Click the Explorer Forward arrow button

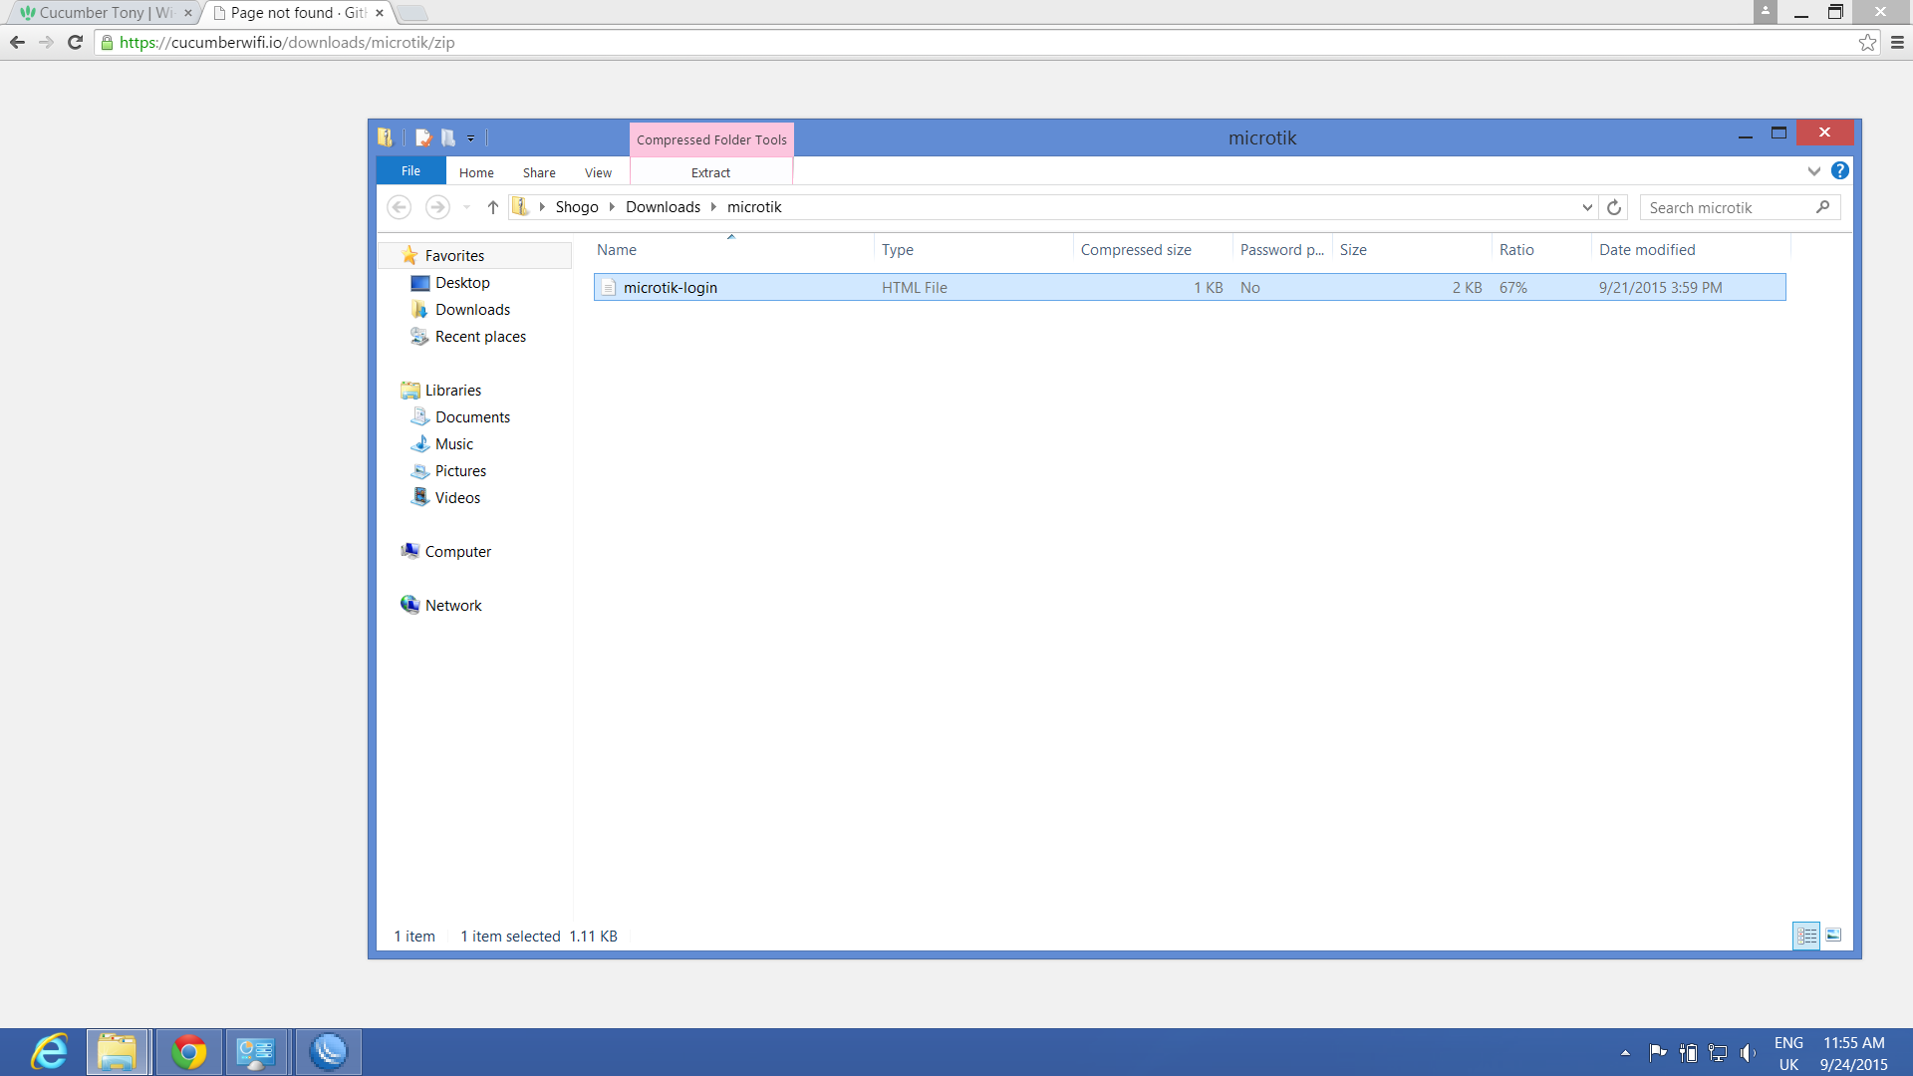click(437, 207)
